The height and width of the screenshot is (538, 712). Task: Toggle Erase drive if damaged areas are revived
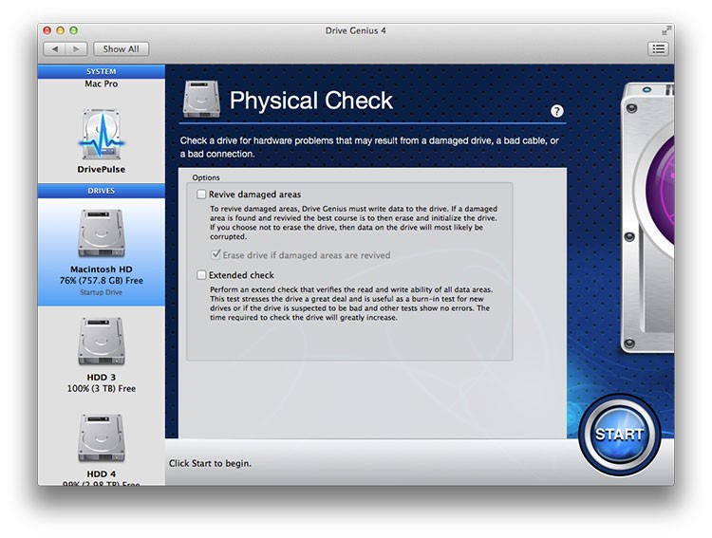click(x=216, y=254)
